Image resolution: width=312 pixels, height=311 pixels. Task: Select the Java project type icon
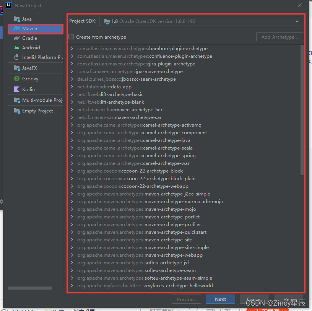click(17, 19)
